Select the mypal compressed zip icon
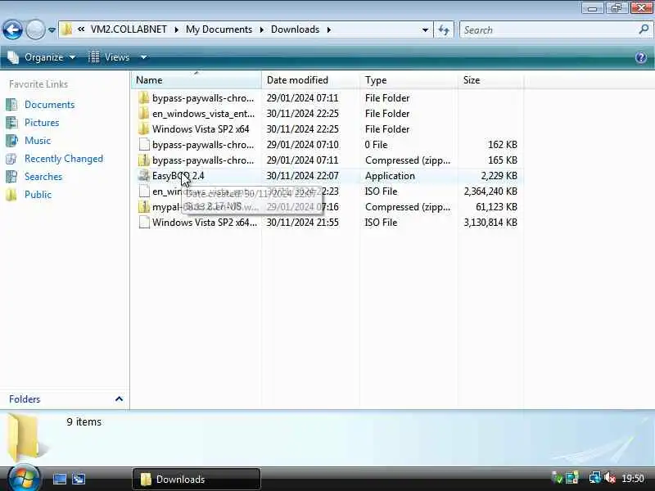 coord(144,207)
